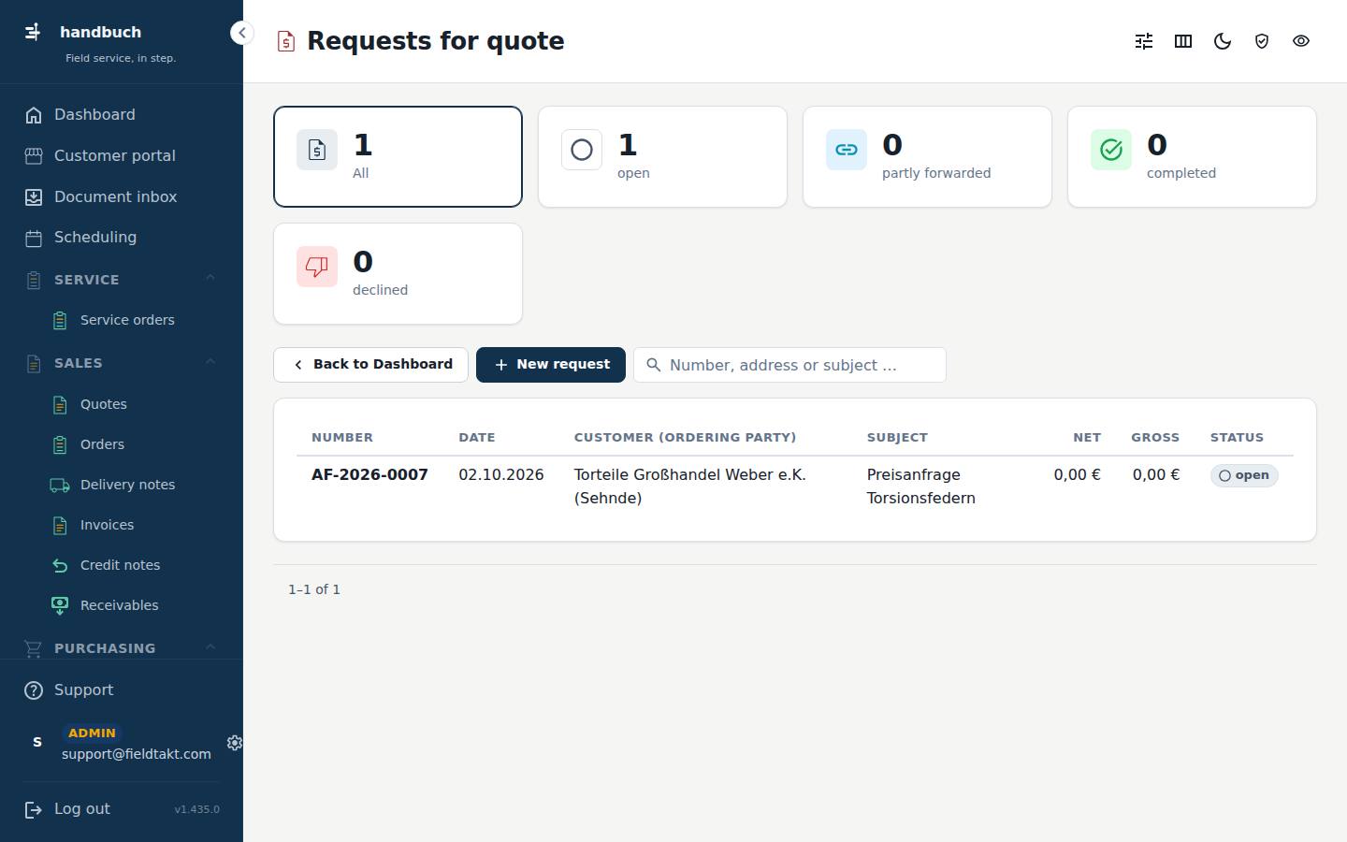Screen dimensions: 1347x842
Task: Open request AF-2026-0007
Action: 369,474
